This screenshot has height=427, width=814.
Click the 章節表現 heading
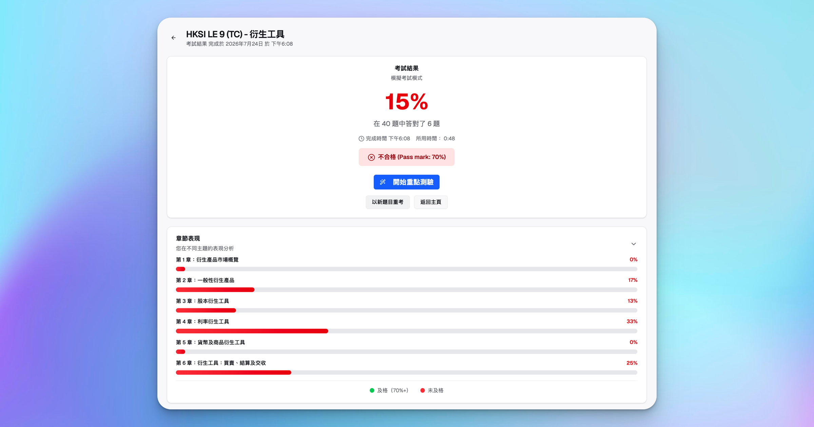(188, 239)
